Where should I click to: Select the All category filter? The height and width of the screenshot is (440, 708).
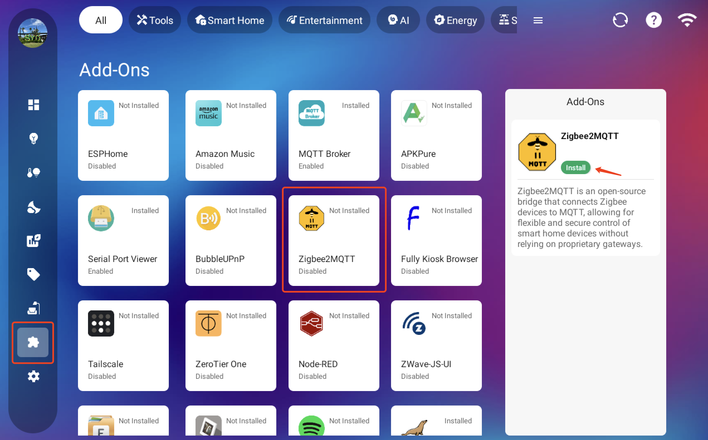pyautogui.click(x=101, y=20)
